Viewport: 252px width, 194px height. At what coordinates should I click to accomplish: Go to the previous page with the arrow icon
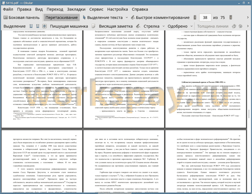click(x=195, y=17)
